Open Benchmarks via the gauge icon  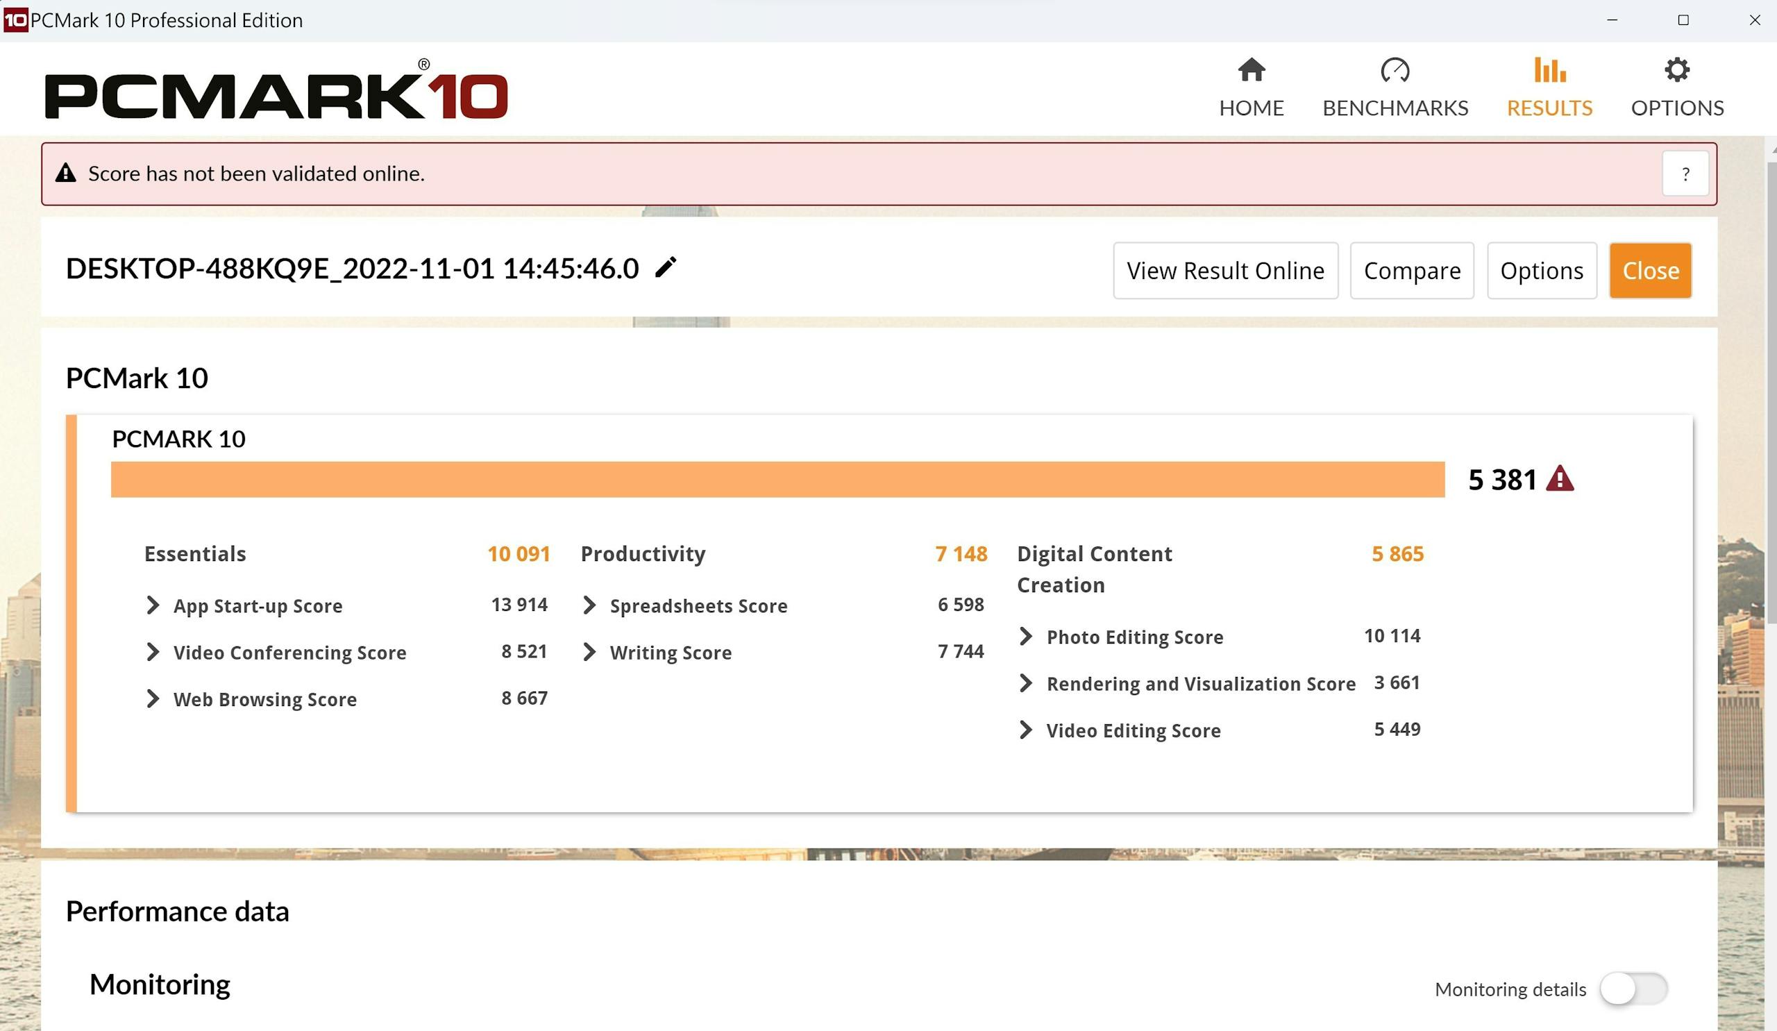click(x=1394, y=70)
